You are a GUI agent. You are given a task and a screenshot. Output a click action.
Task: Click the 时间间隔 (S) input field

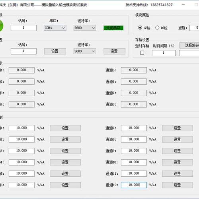point(164,53)
